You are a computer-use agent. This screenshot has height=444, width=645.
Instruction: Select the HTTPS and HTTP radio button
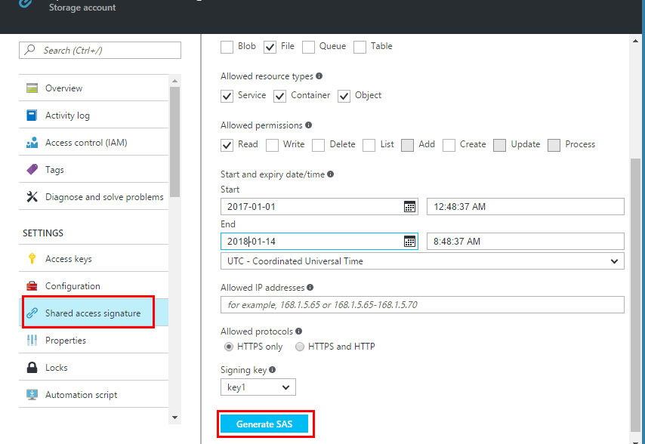[300, 347]
